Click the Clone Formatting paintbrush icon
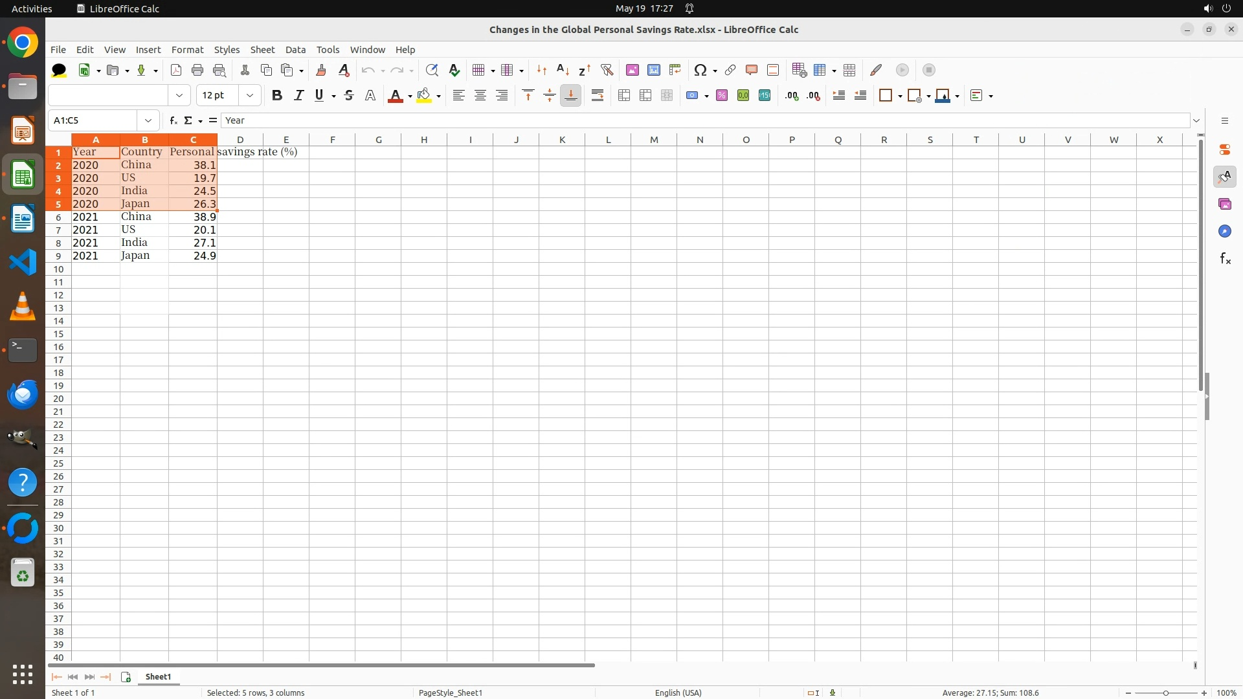The width and height of the screenshot is (1243, 699). (x=321, y=70)
